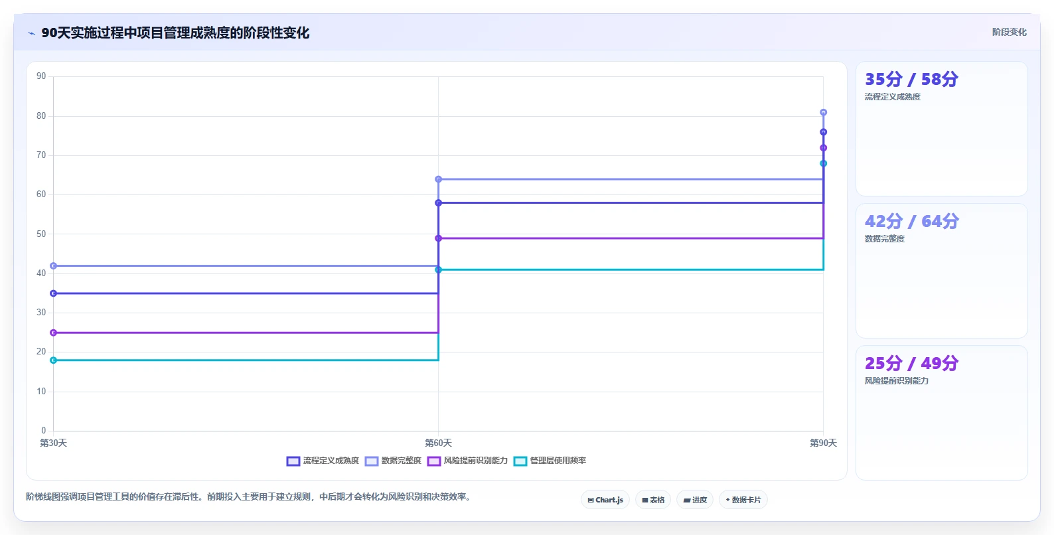Image resolution: width=1054 pixels, height=535 pixels.
Task: Click the 数据完整度 legend color box
Action: 372,461
